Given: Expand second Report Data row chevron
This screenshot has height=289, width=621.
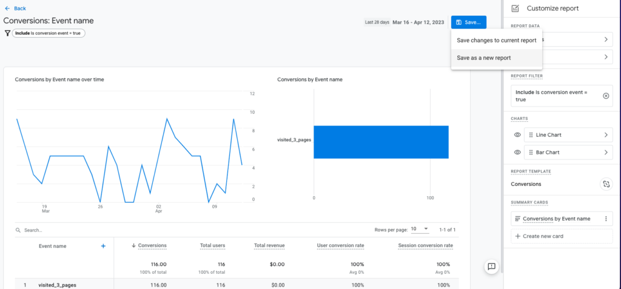Looking at the screenshot, I should [x=606, y=57].
